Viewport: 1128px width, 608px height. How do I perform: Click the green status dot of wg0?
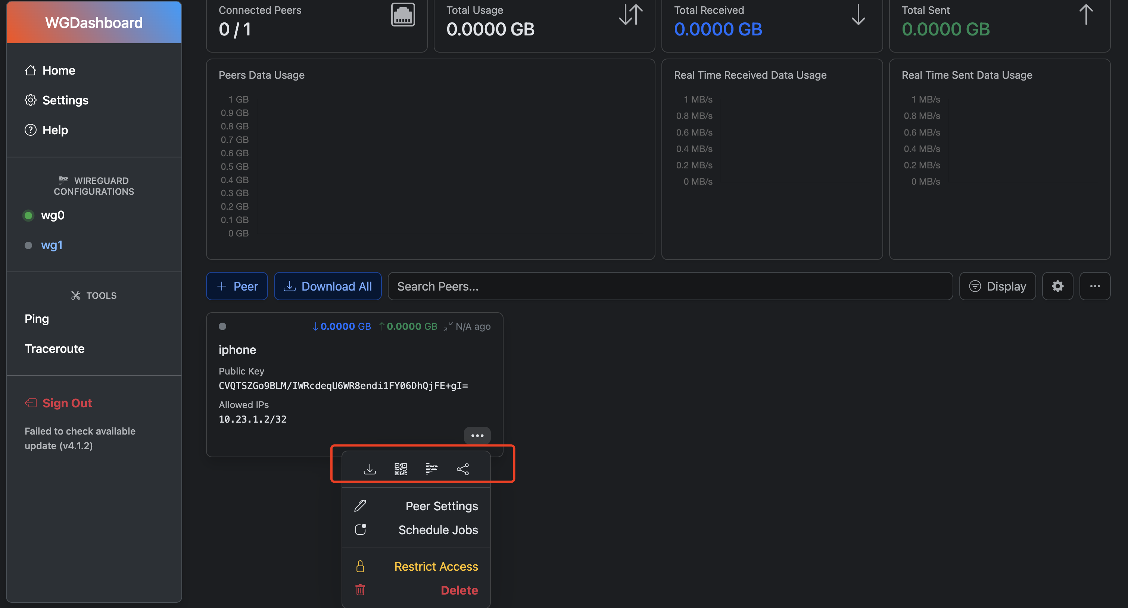tap(28, 215)
